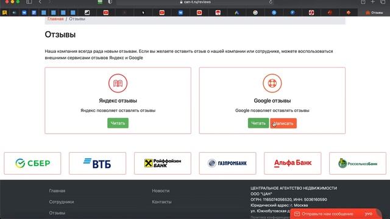Switch to the Google Ads favicon tab
The height and width of the screenshot is (219, 390).
[236, 12]
